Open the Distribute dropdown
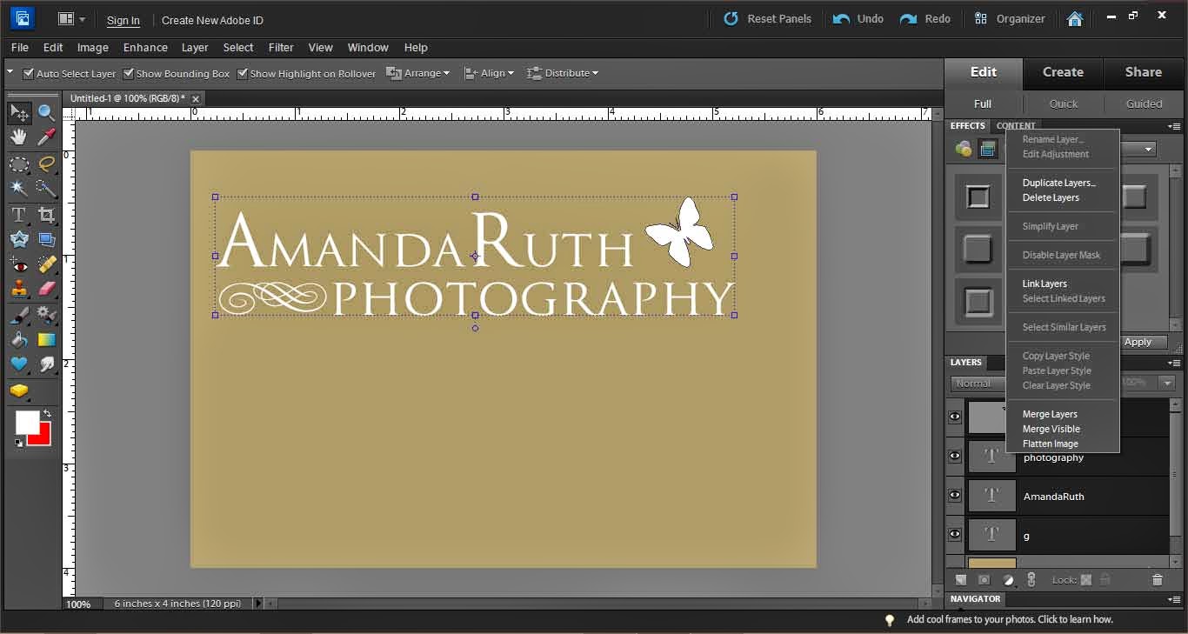The width and height of the screenshot is (1188, 634). point(563,73)
